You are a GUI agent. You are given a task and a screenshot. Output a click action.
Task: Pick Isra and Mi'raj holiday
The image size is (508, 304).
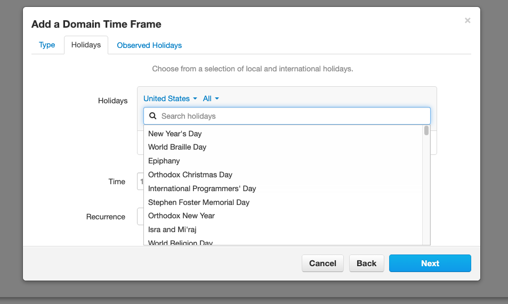pyautogui.click(x=283, y=229)
